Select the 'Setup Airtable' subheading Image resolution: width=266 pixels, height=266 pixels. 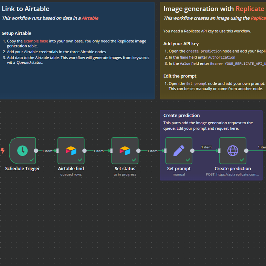tap(17, 33)
